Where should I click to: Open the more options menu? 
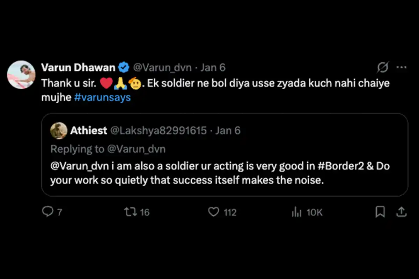pos(402,67)
